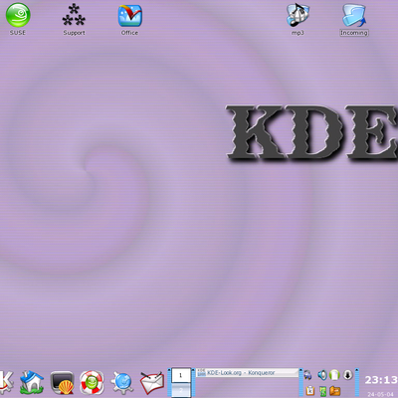This screenshot has width=398, height=398.
Task: Click the pager applet handle
Action: coord(169,382)
